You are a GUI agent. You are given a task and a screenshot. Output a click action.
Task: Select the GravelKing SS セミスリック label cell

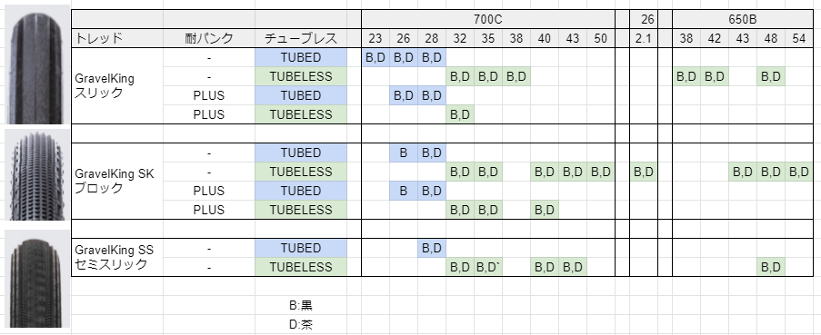(116, 257)
